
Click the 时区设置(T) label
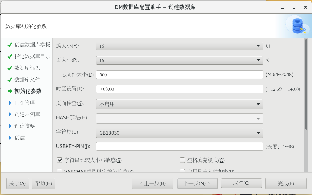pos(70,89)
